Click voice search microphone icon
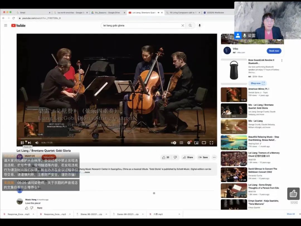The height and width of the screenshot is (226, 301). (200, 25)
